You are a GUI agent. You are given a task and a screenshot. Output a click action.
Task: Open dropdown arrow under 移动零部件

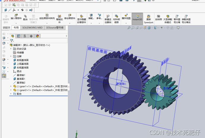point(70,23)
